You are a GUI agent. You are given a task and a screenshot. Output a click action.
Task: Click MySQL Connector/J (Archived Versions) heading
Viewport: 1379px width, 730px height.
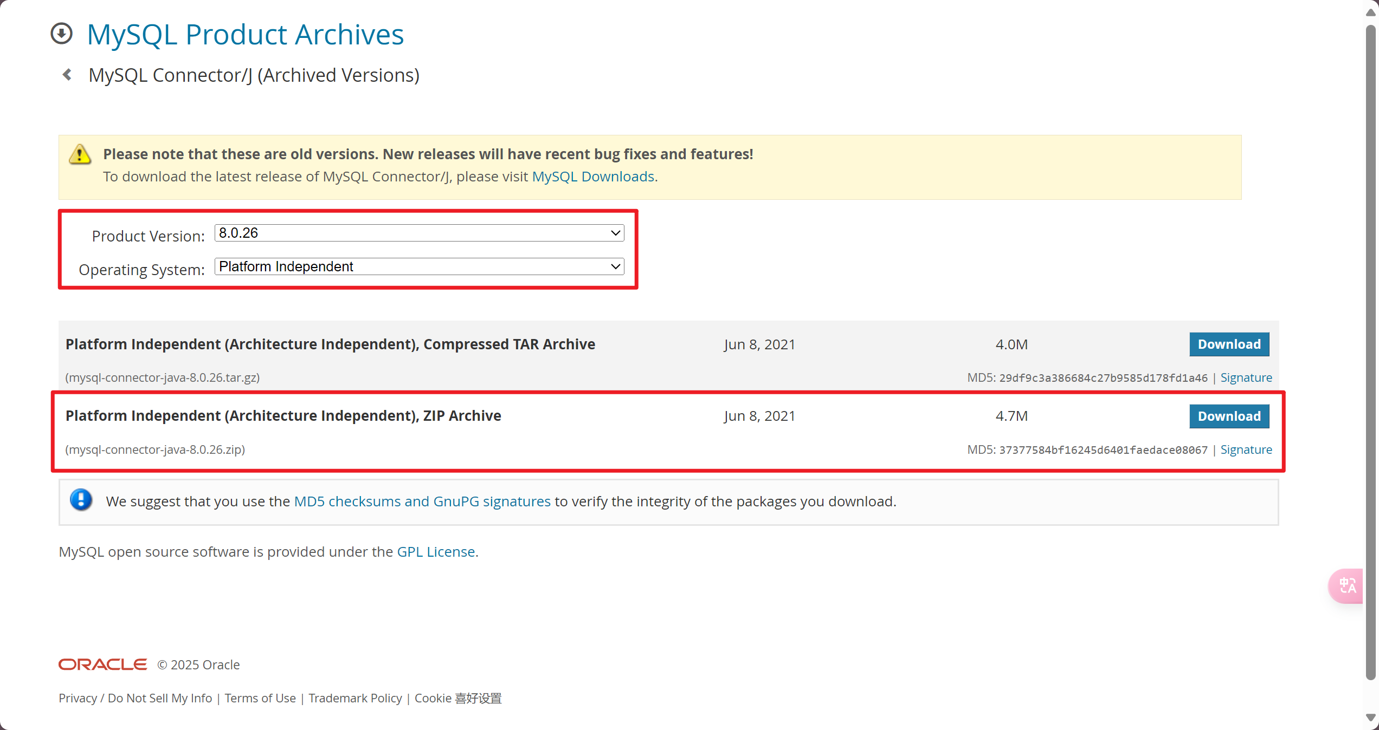[x=254, y=75]
